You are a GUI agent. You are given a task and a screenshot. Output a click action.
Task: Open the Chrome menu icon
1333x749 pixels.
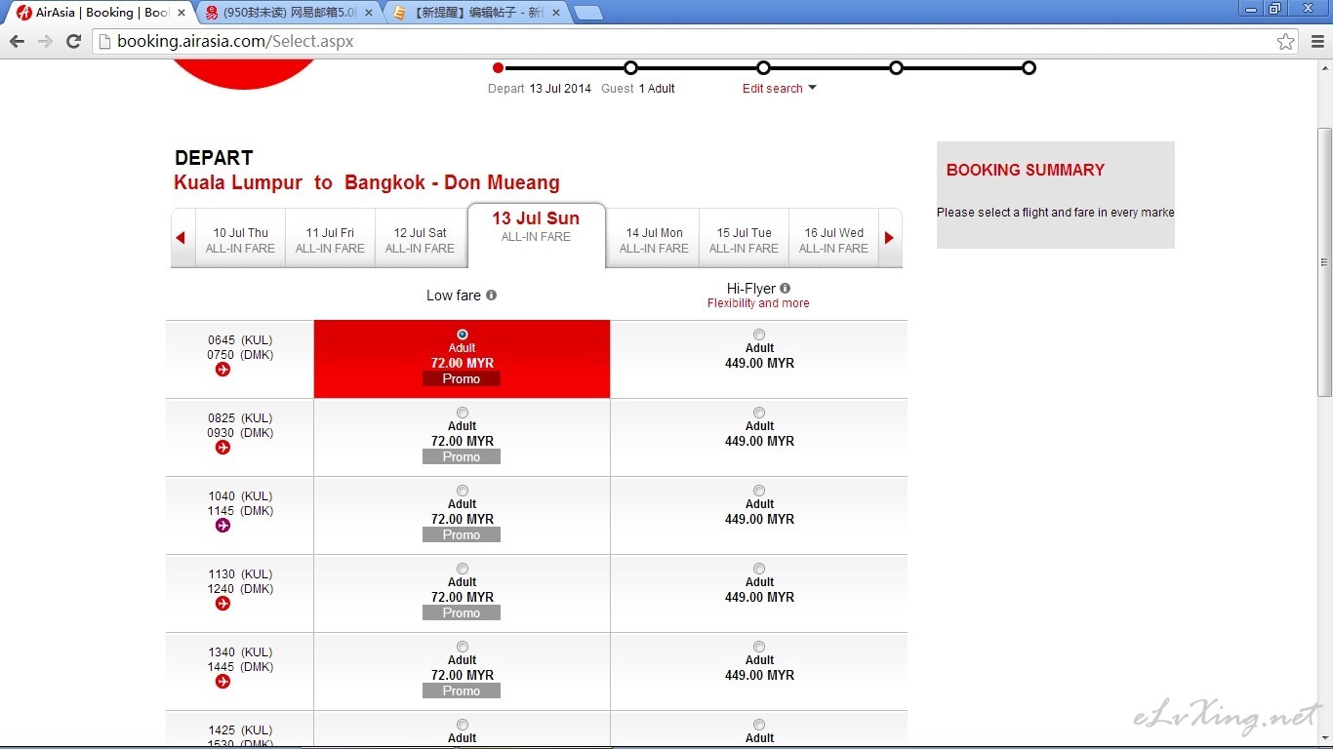coord(1317,41)
